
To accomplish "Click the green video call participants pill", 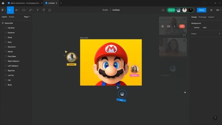I will [x=171, y=10].
